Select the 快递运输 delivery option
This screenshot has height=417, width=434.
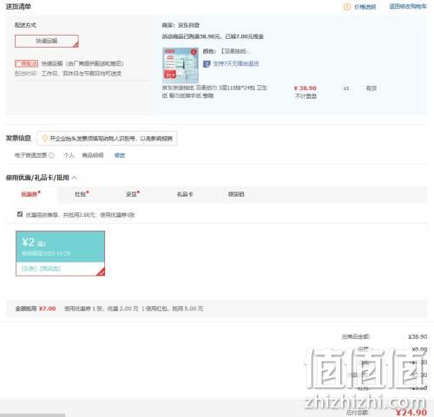(47, 41)
